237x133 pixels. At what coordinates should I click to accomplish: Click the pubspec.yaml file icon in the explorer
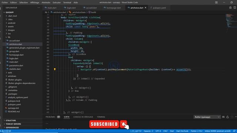[6, 105]
